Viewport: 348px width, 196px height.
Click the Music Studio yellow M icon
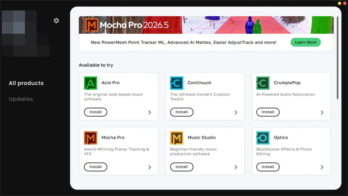point(177,138)
